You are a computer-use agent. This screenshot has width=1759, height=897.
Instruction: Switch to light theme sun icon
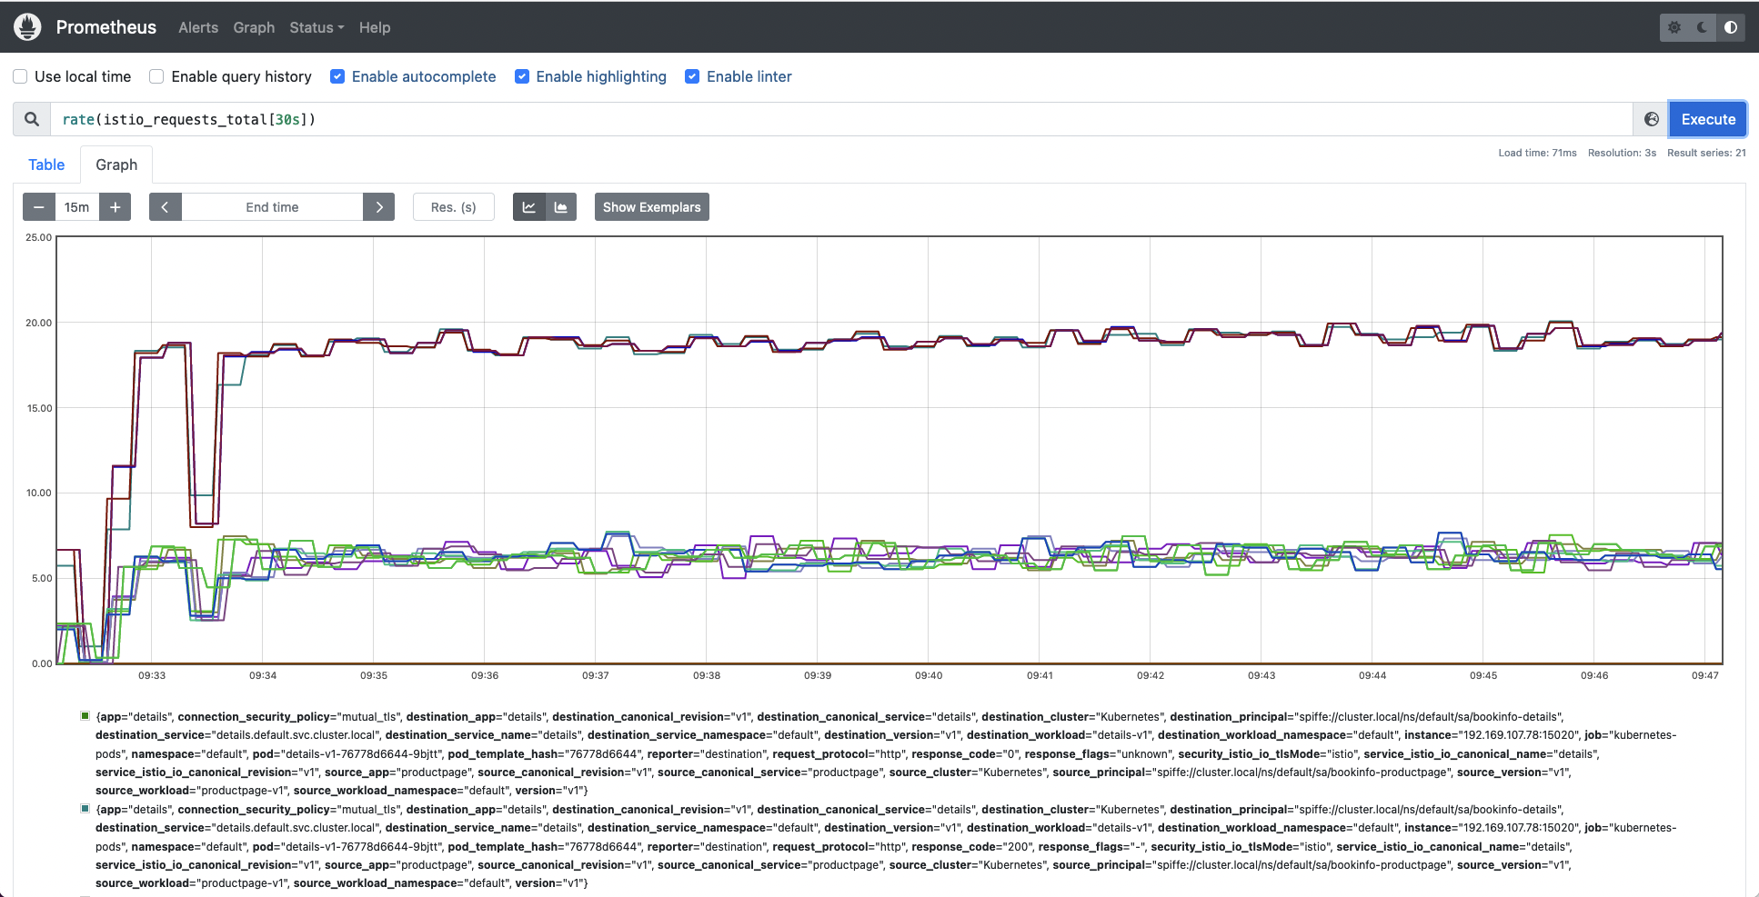[1674, 27]
